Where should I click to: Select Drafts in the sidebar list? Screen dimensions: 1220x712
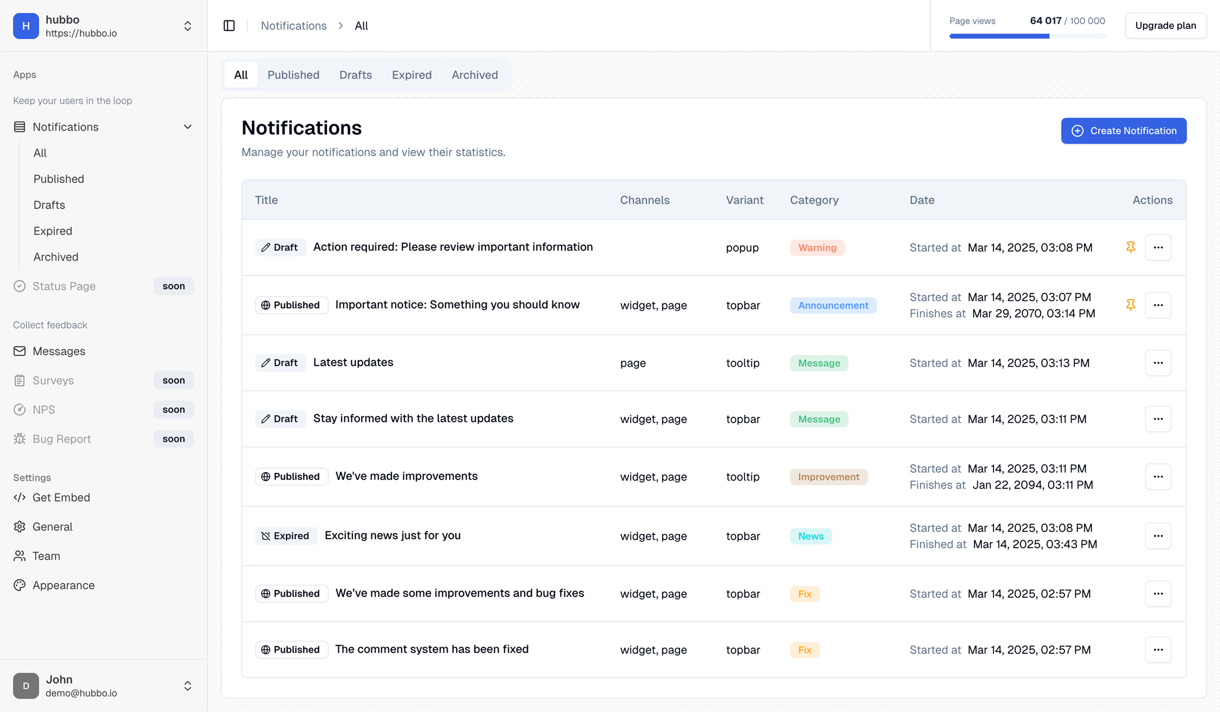50,205
